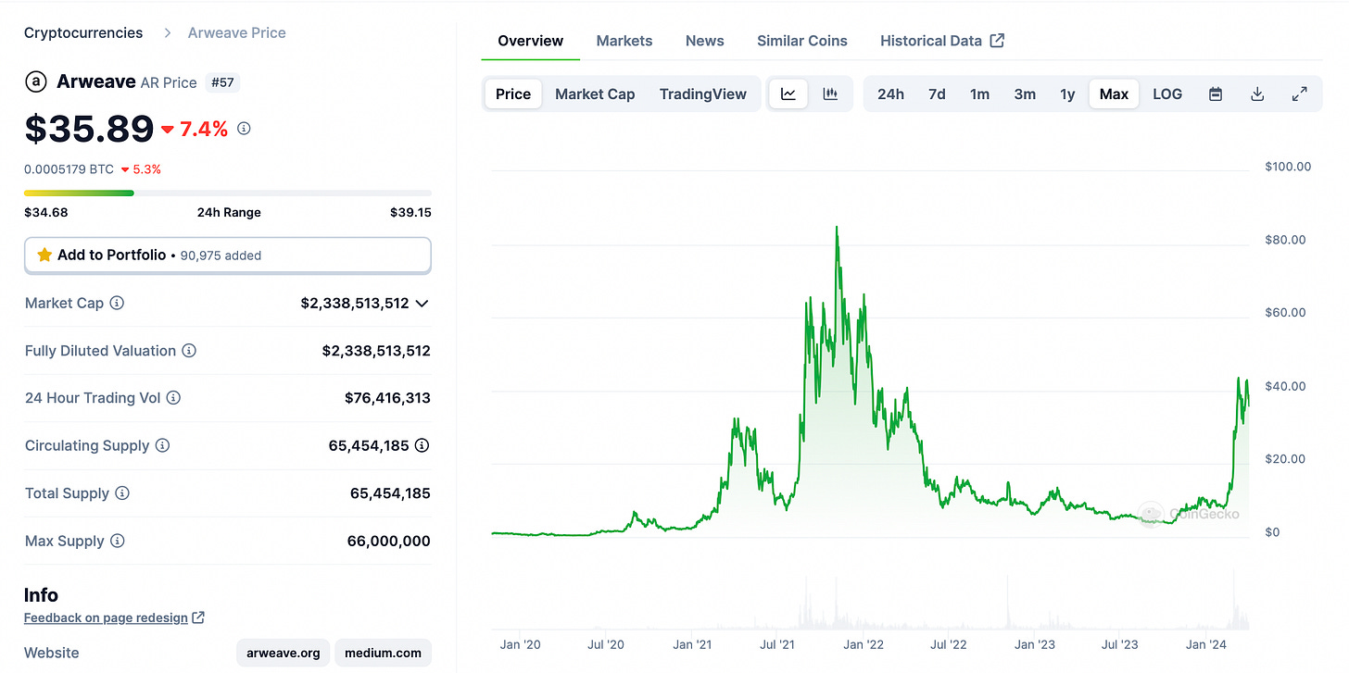Click the price peak on the chart line
The height and width of the screenshot is (673, 1349).
point(837,228)
